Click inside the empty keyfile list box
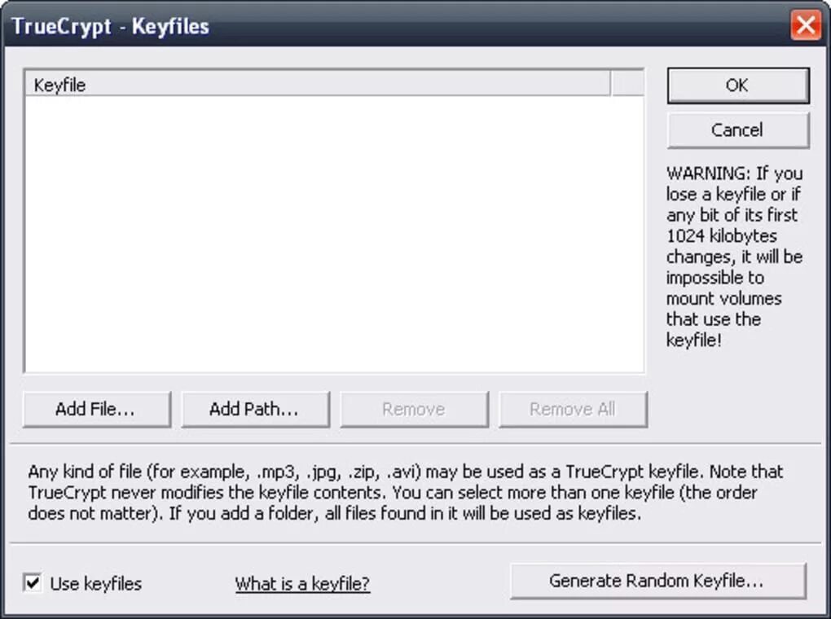 (x=334, y=233)
